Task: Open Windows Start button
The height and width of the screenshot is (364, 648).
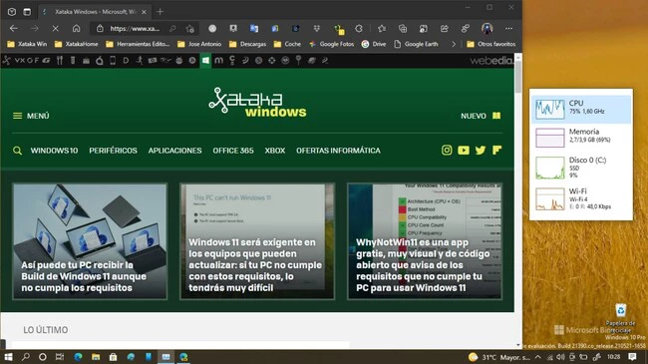Action: point(8,357)
